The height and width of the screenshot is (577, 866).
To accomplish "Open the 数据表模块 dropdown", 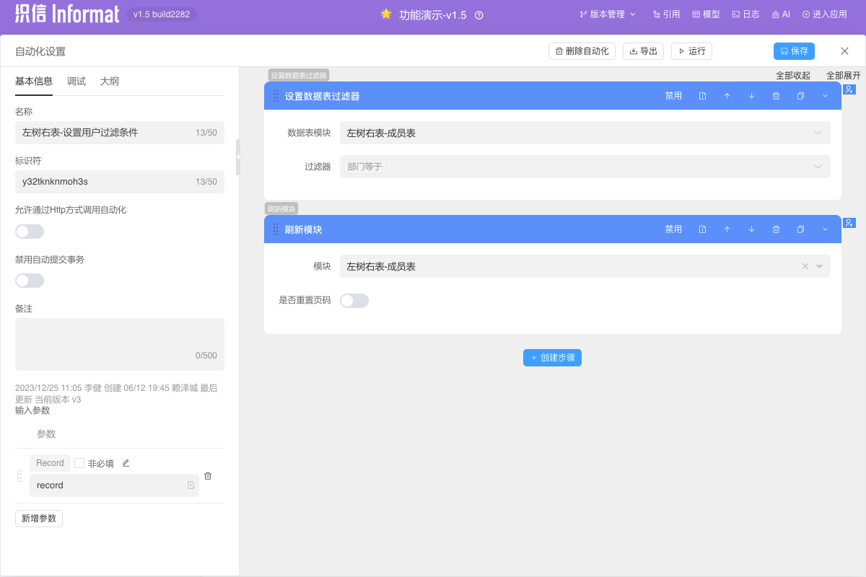I will coord(585,133).
